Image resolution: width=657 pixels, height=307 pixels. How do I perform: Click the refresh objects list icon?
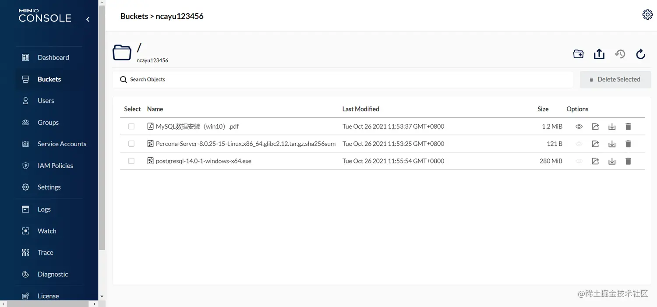[x=641, y=54]
